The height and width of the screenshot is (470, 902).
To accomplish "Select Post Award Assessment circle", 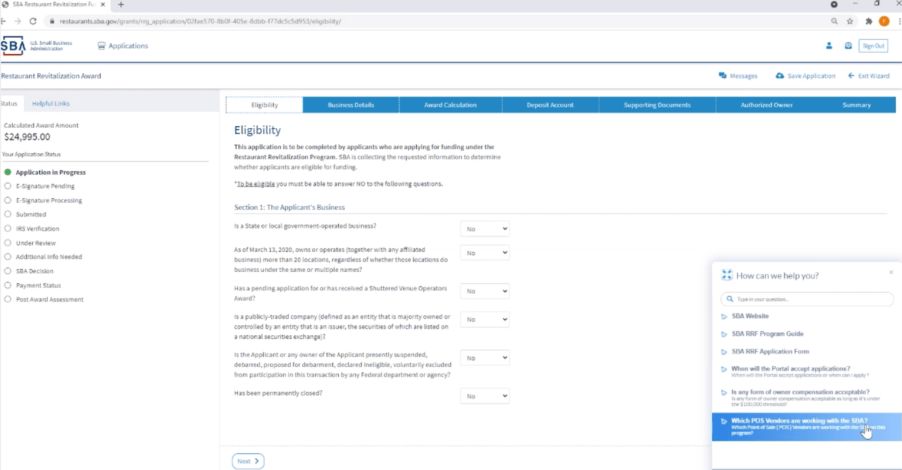I will point(8,299).
